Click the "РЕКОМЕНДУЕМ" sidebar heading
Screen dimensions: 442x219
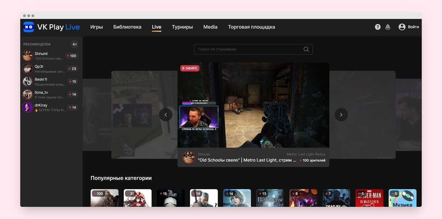pos(37,44)
